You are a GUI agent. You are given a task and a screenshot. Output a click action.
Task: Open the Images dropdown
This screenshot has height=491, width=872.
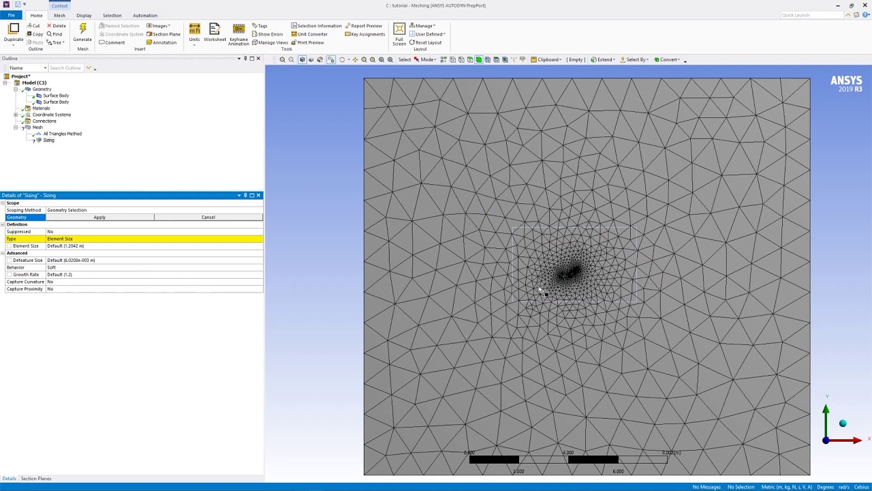point(159,26)
